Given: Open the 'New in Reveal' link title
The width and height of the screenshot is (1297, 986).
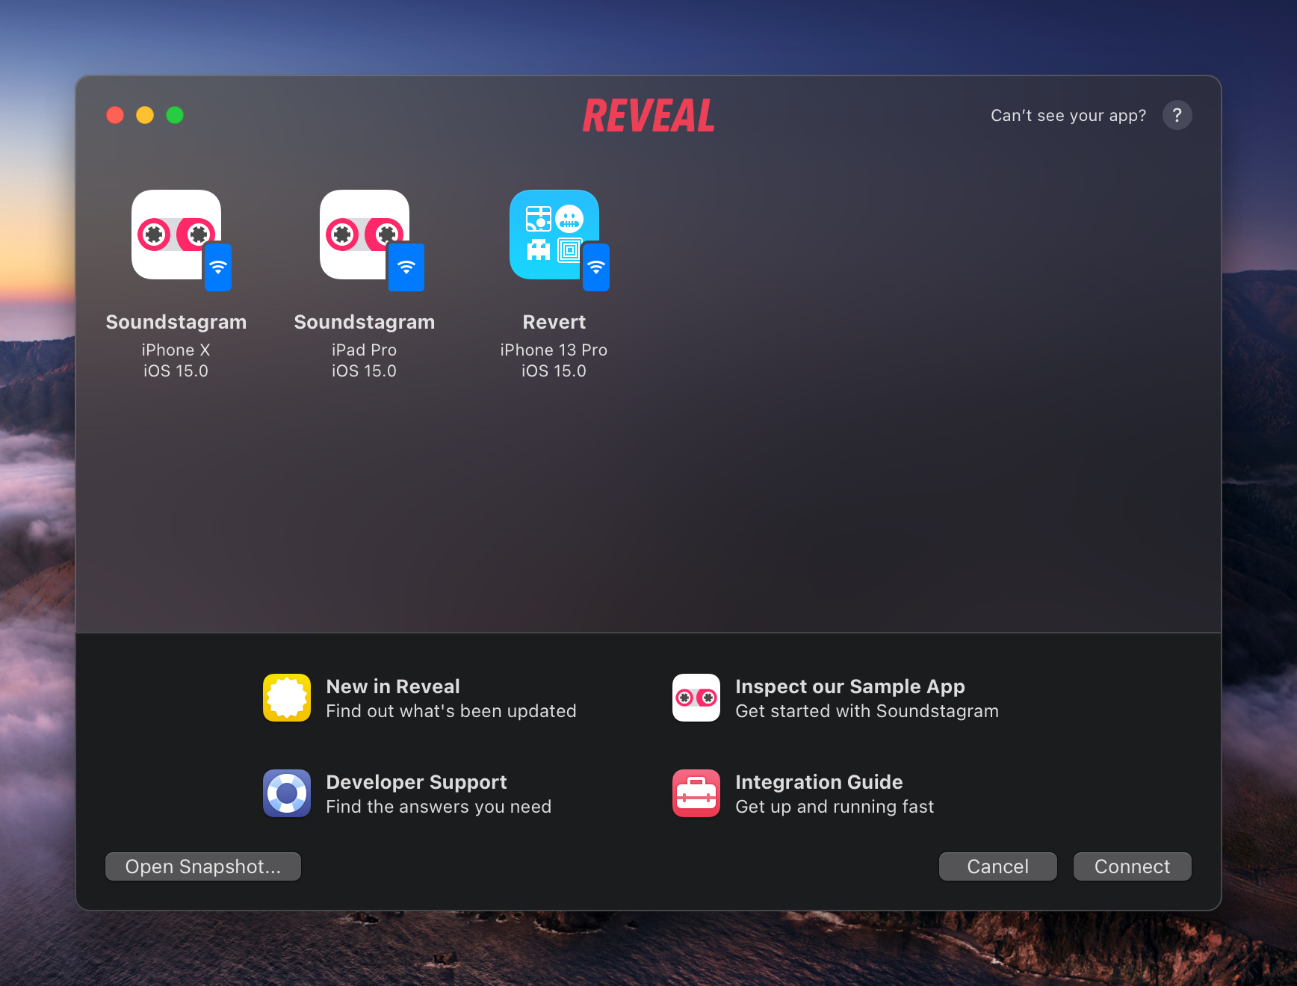Looking at the screenshot, I should pos(393,686).
